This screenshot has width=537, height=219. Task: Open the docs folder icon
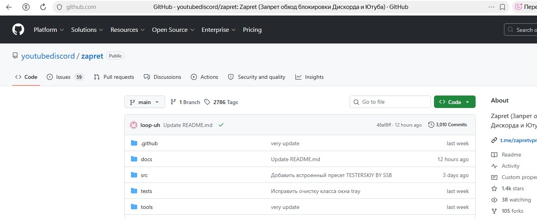tap(134, 159)
